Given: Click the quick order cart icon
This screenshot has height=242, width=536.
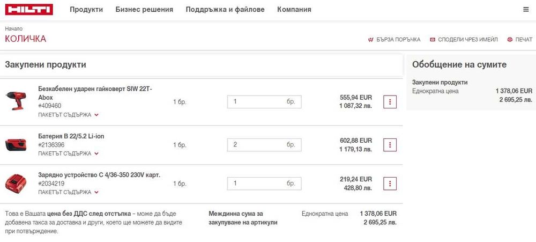Looking at the screenshot, I should [x=371, y=40].
